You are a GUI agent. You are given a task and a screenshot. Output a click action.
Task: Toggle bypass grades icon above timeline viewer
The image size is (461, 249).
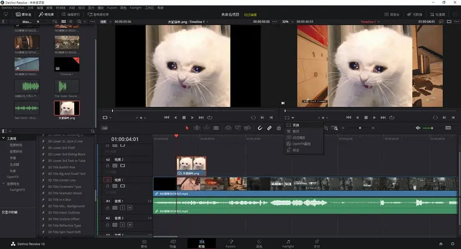click(x=441, y=22)
